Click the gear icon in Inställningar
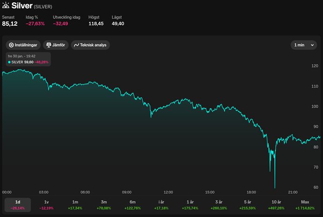Image resolution: width=323 pixels, height=217 pixels. 11,45
